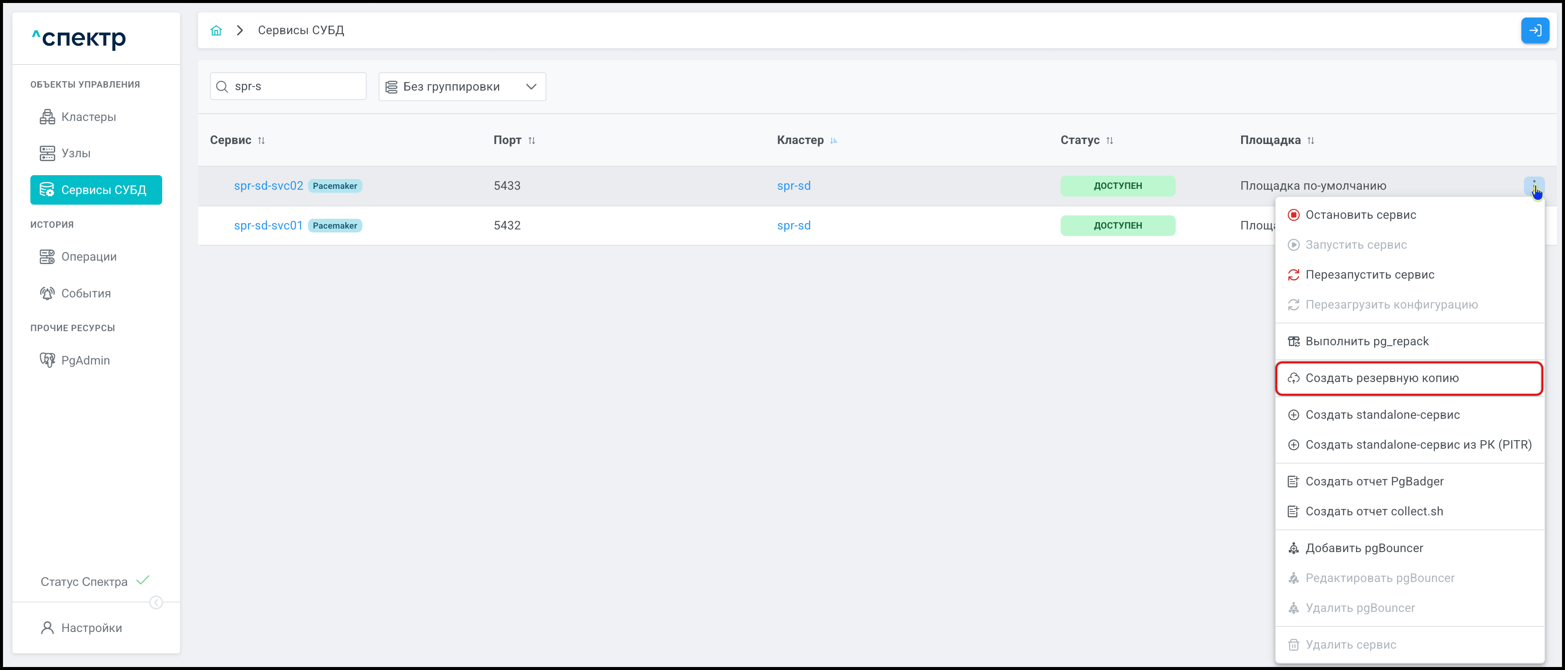Image resolution: width=1565 pixels, height=670 pixels.
Task: Open the spr-sd cluster link in the first row
Action: (794, 186)
